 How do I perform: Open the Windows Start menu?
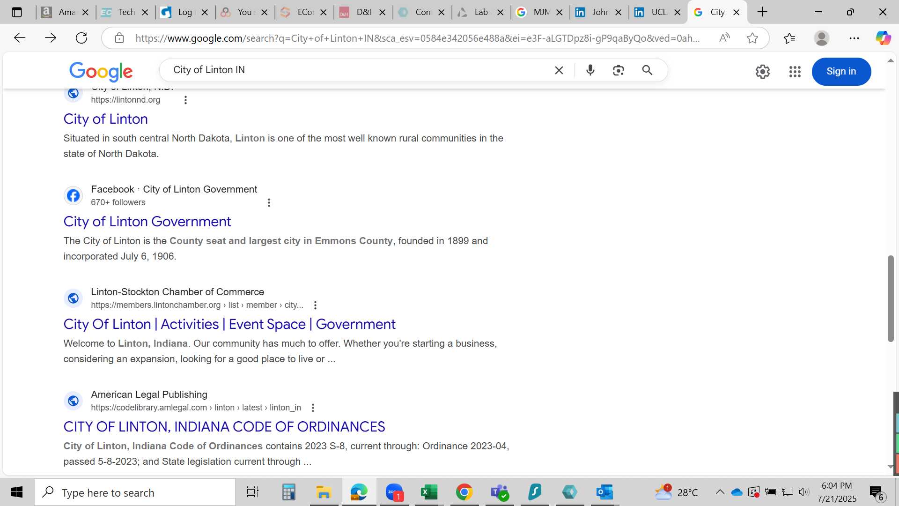pos(17,492)
